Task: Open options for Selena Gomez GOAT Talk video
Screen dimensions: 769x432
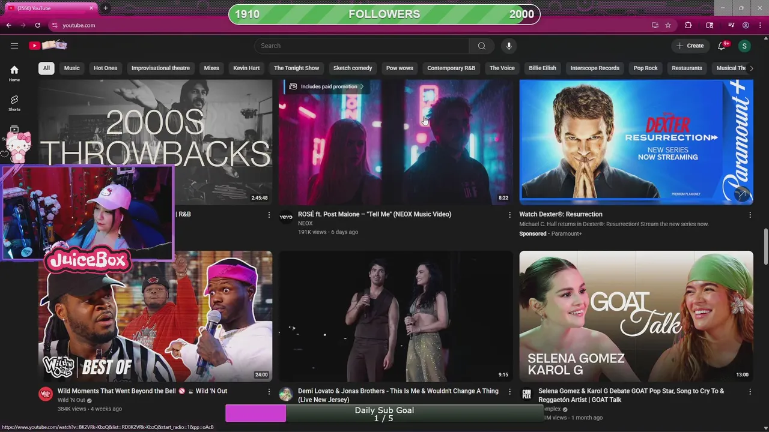Action: click(x=750, y=392)
